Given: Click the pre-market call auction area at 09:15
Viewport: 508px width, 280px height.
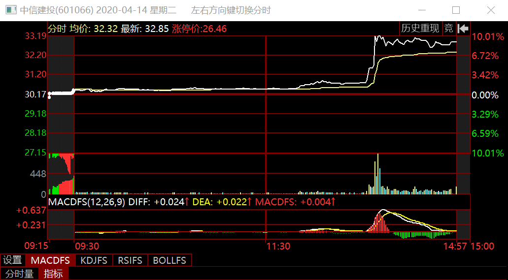Looking at the screenshot, I should [61, 123].
